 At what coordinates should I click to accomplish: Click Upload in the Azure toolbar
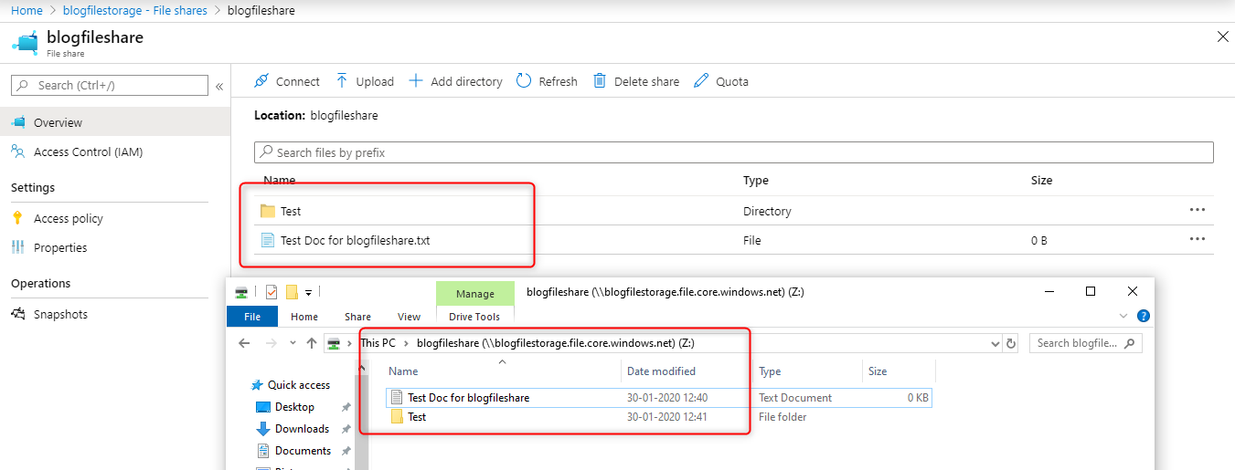pyautogui.click(x=364, y=81)
